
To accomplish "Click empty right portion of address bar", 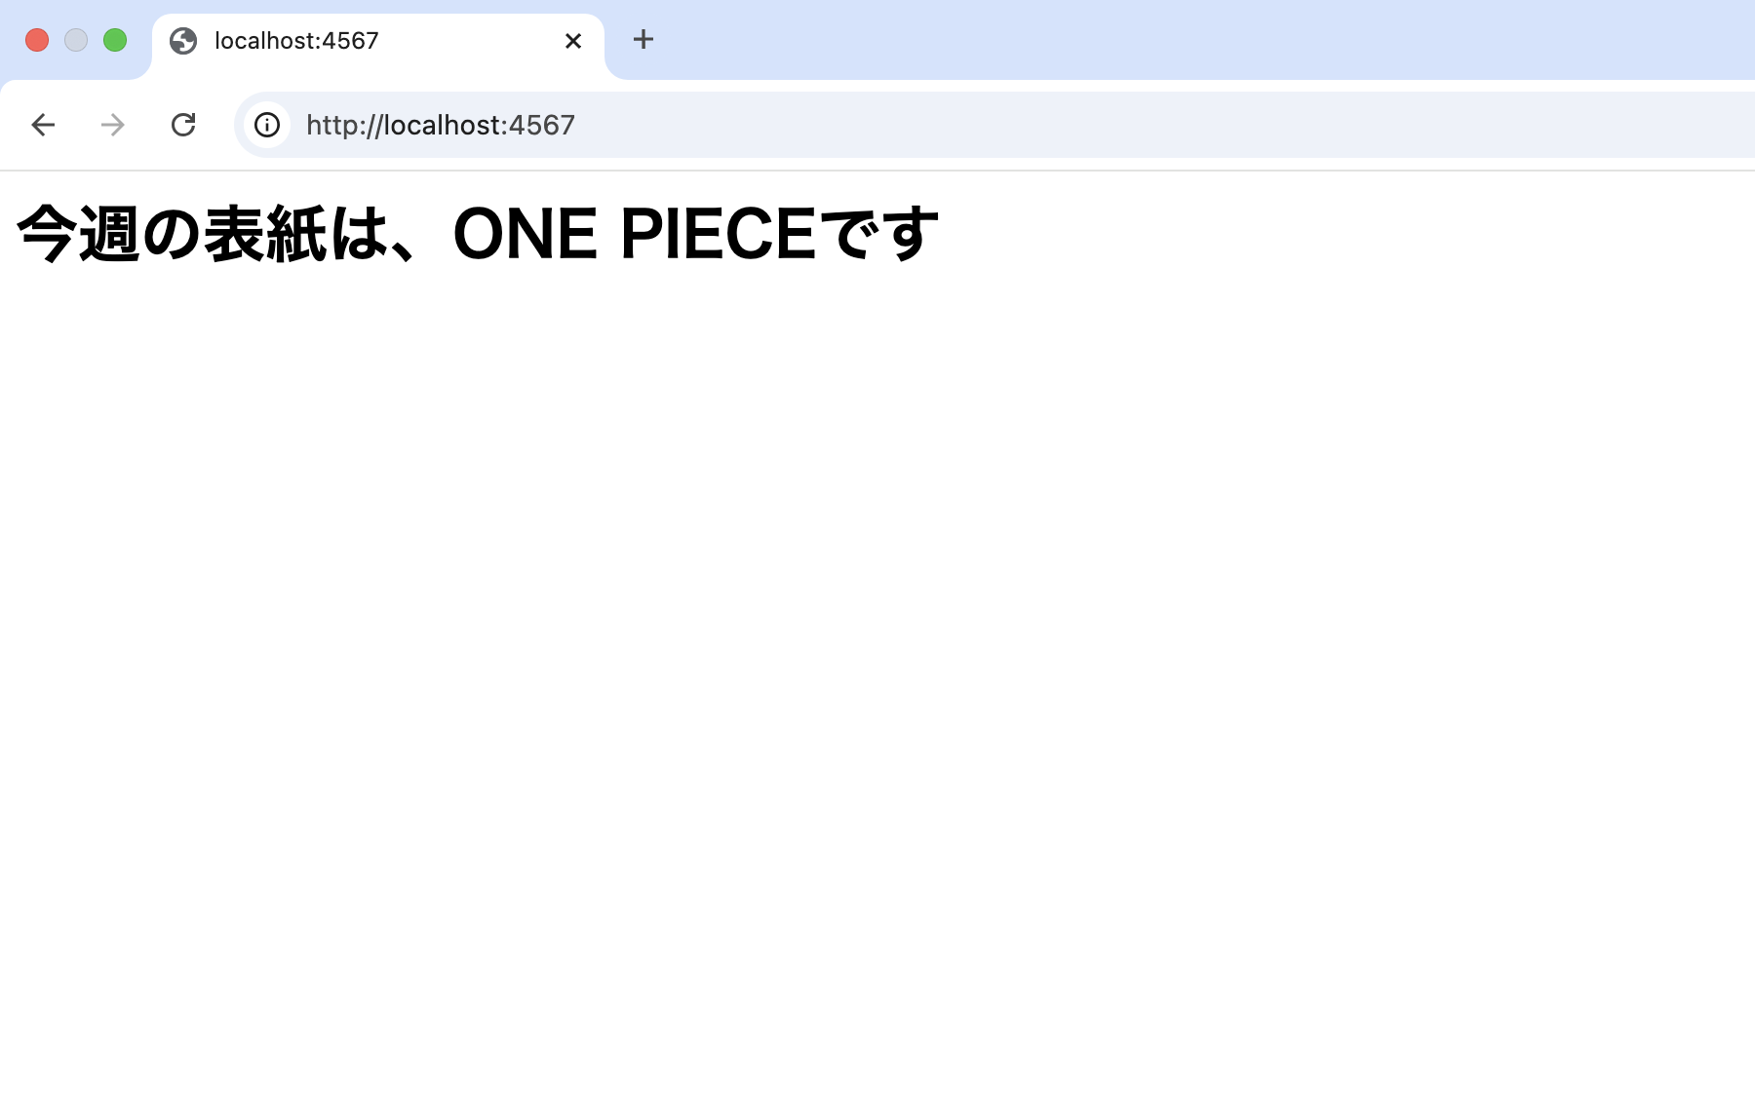I will pos(1267,125).
